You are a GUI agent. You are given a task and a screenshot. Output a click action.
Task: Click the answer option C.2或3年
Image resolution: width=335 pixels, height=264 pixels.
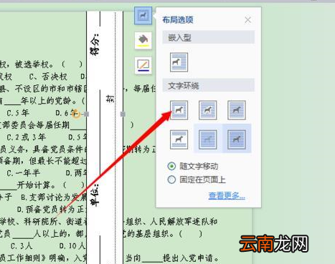click(x=26, y=137)
